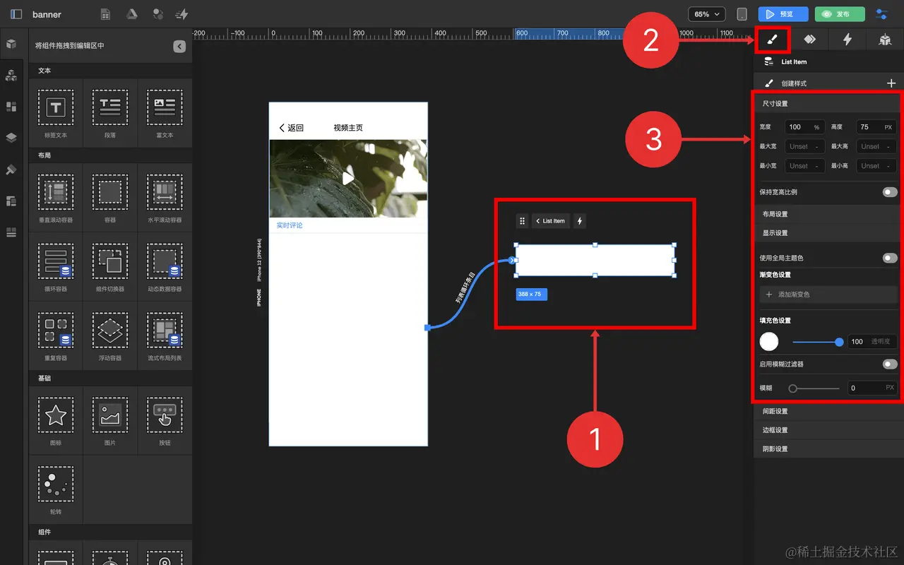
Task: Expand the 显示设置 section
Action: click(828, 233)
